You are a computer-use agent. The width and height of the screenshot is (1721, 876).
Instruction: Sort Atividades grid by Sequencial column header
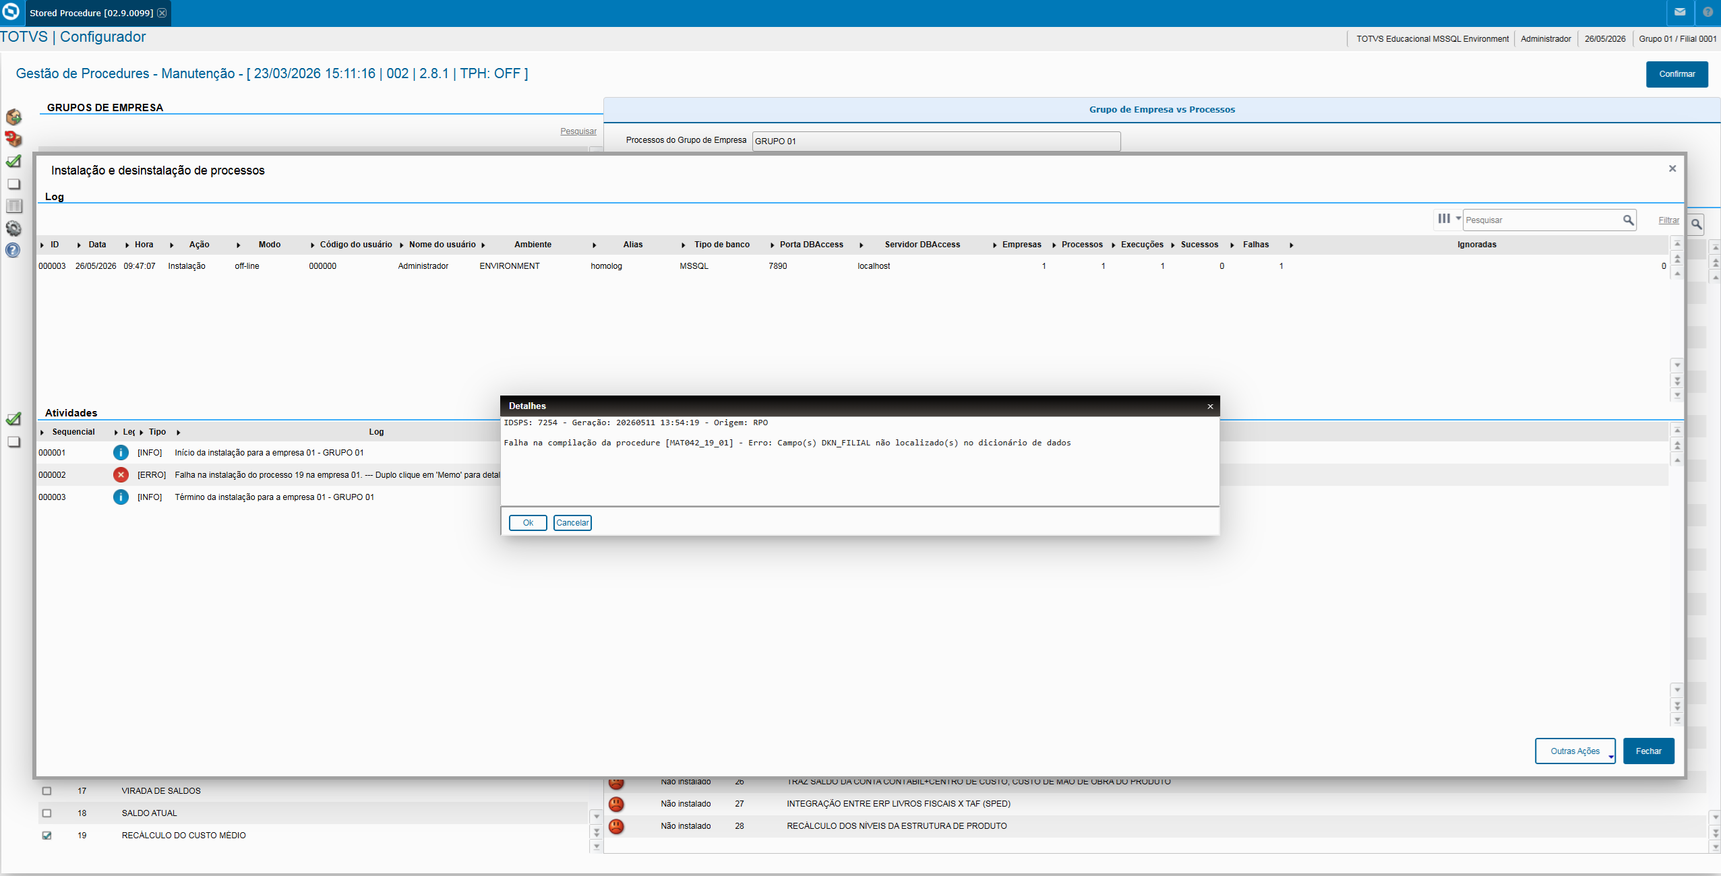pyautogui.click(x=73, y=432)
